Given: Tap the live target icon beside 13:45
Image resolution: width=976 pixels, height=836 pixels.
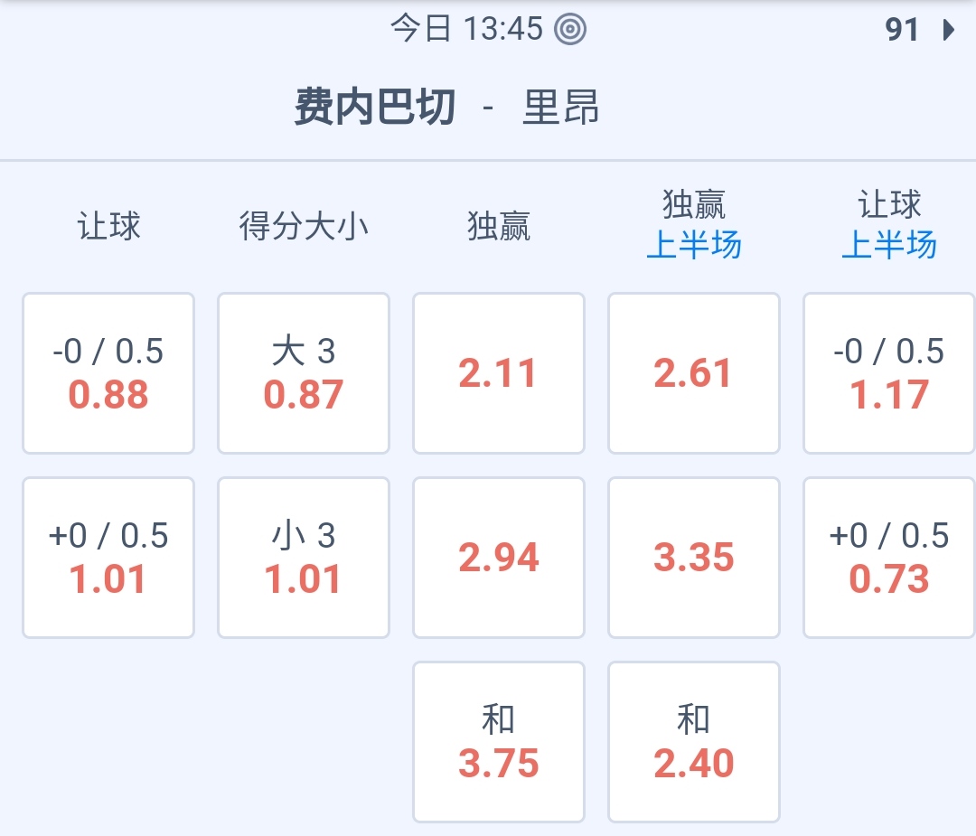Looking at the screenshot, I should tap(570, 30).
